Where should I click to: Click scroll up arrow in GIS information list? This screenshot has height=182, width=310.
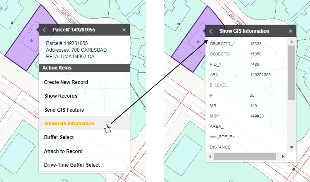click(x=291, y=42)
